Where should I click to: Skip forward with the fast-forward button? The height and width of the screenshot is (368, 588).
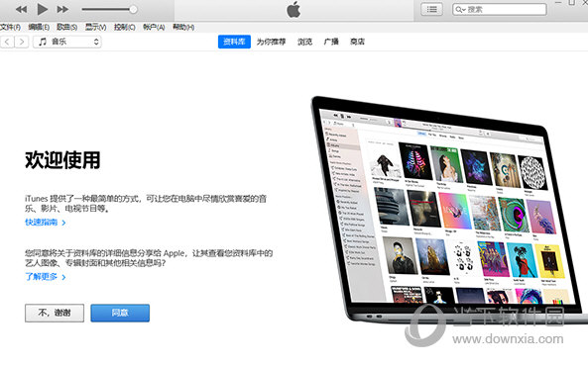[x=62, y=9]
